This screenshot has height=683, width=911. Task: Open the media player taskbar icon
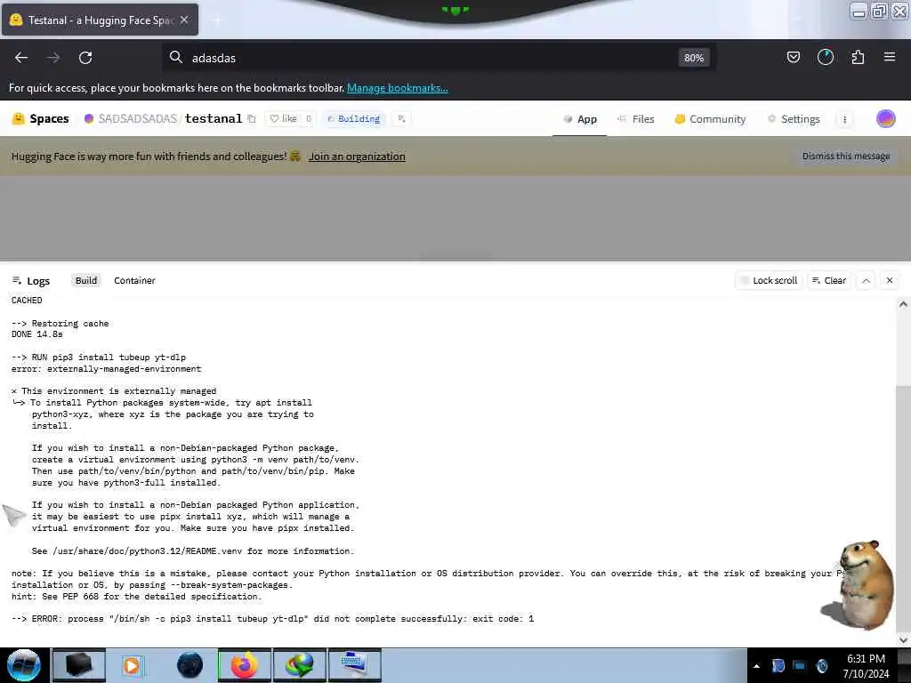133,665
